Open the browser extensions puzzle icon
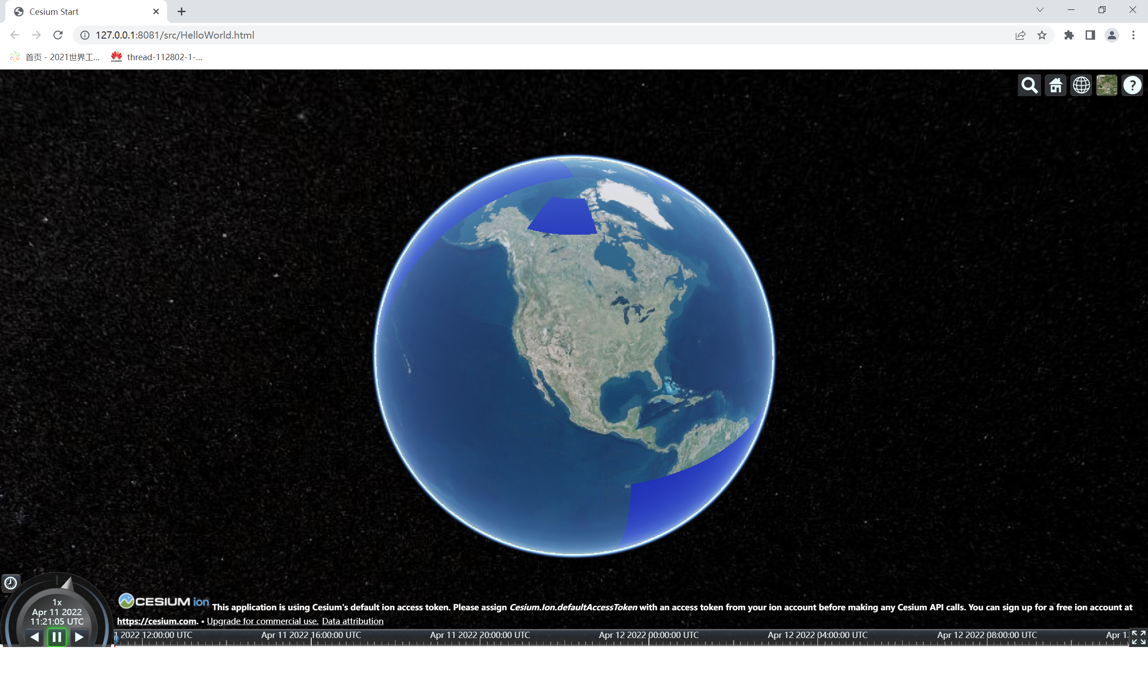 point(1069,35)
